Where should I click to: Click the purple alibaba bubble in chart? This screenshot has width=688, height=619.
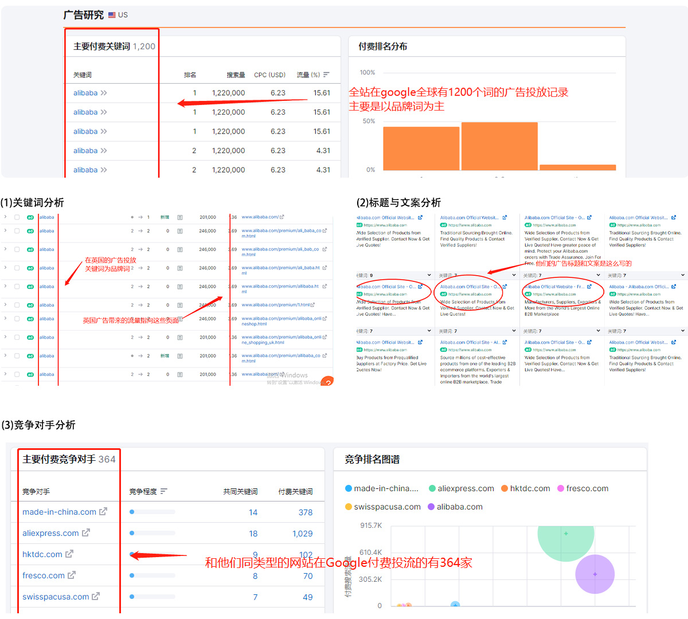(x=595, y=574)
